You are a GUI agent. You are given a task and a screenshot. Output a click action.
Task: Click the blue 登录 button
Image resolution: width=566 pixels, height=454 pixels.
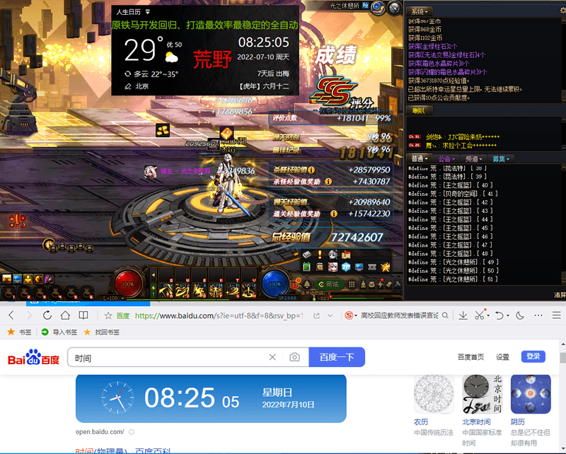point(533,356)
